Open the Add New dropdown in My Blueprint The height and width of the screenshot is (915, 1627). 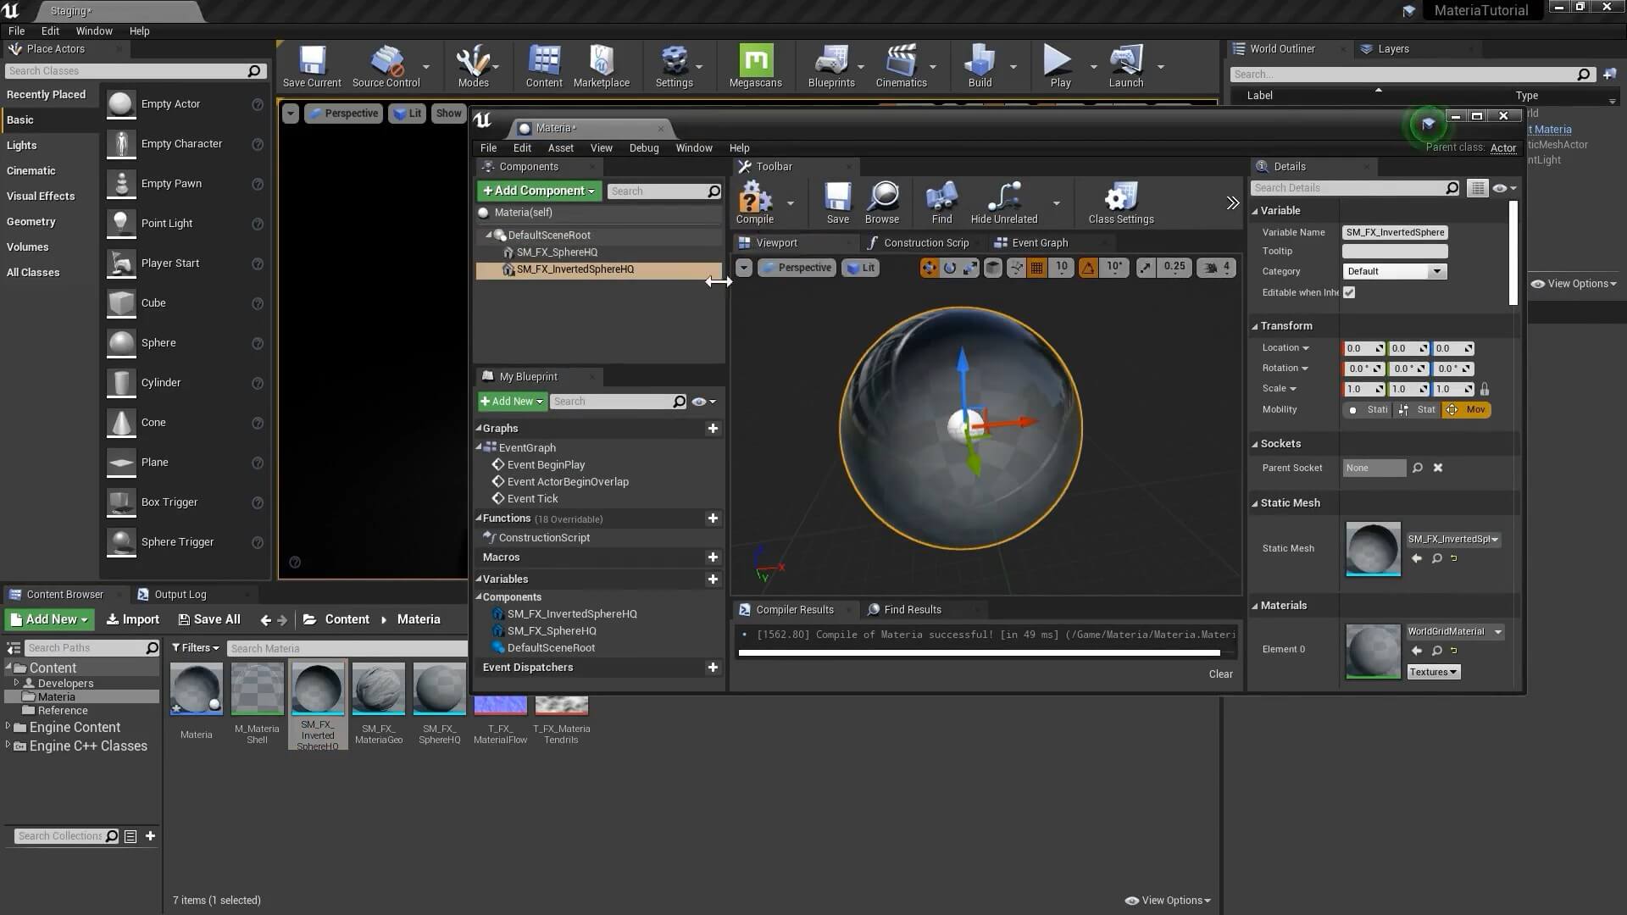click(x=512, y=402)
